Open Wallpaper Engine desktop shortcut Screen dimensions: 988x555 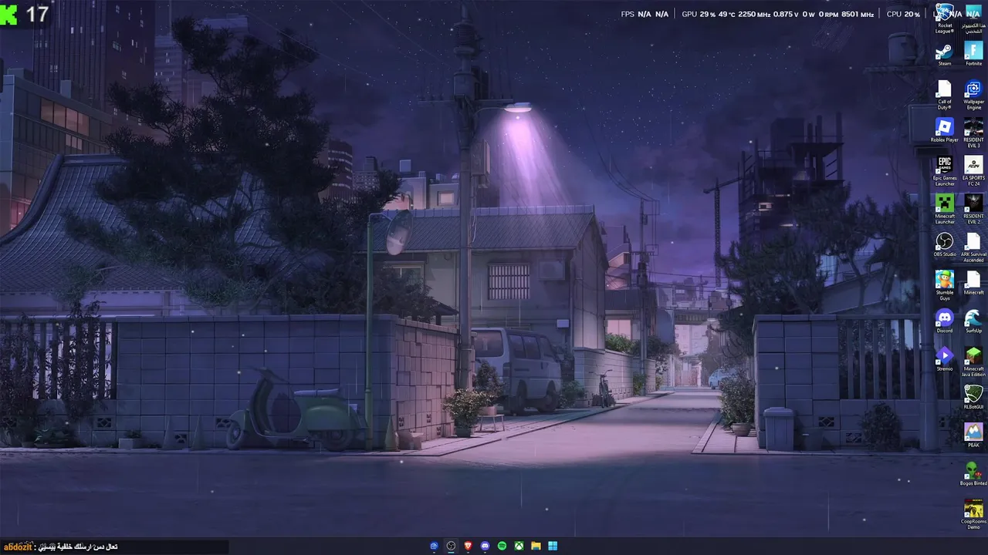pyautogui.click(x=973, y=95)
